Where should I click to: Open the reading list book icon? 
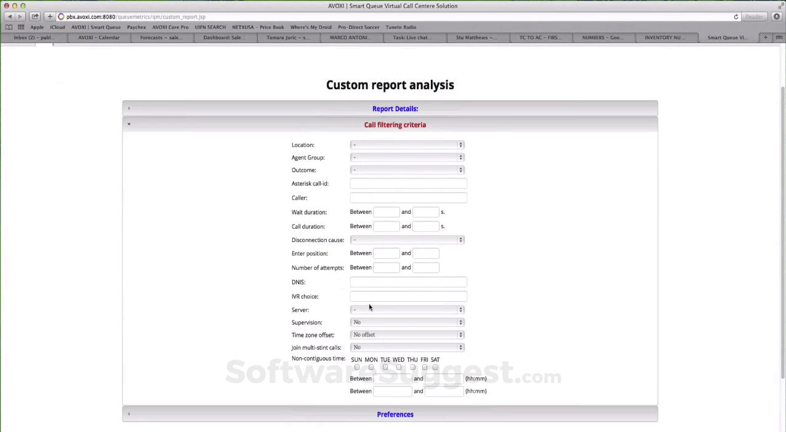pyautogui.click(x=9, y=27)
